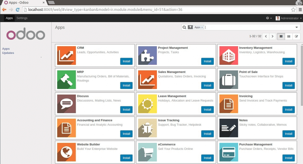Install the Issue Tracking app
303x164 pixels.
[x=207, y=134]
